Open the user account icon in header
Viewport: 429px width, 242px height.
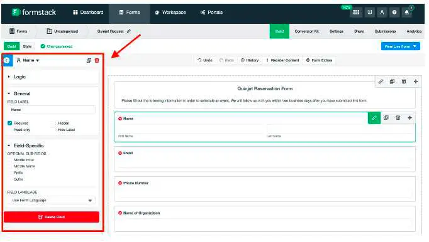tap(382, 13)
